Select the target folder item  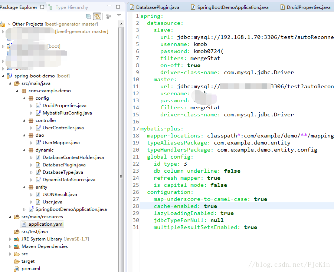pos(28,261)
